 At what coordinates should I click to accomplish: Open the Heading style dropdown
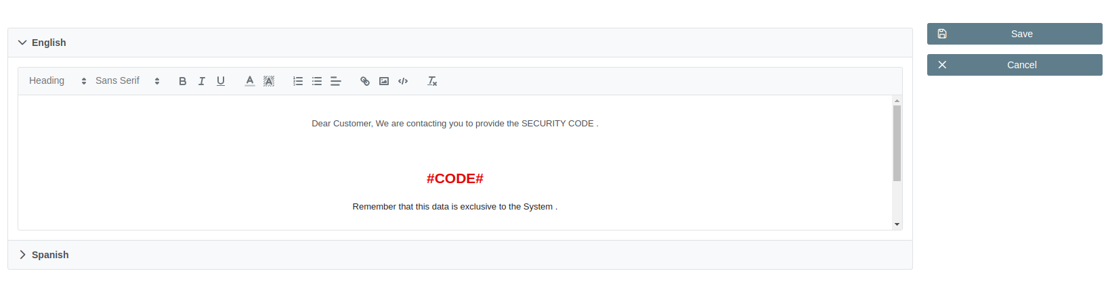tap(58, 81)
